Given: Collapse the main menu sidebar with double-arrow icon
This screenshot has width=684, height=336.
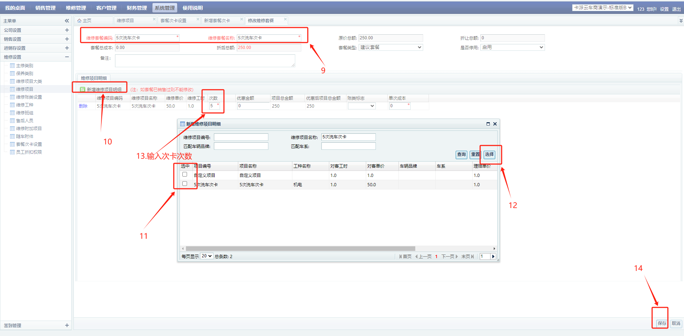Looking at the screenshot, I should click(67, 21).
